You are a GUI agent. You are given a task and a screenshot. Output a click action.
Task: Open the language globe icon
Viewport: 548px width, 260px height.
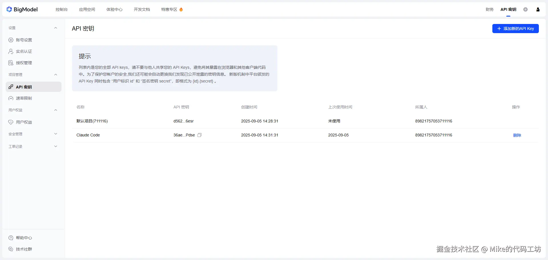tap(525, 9)
